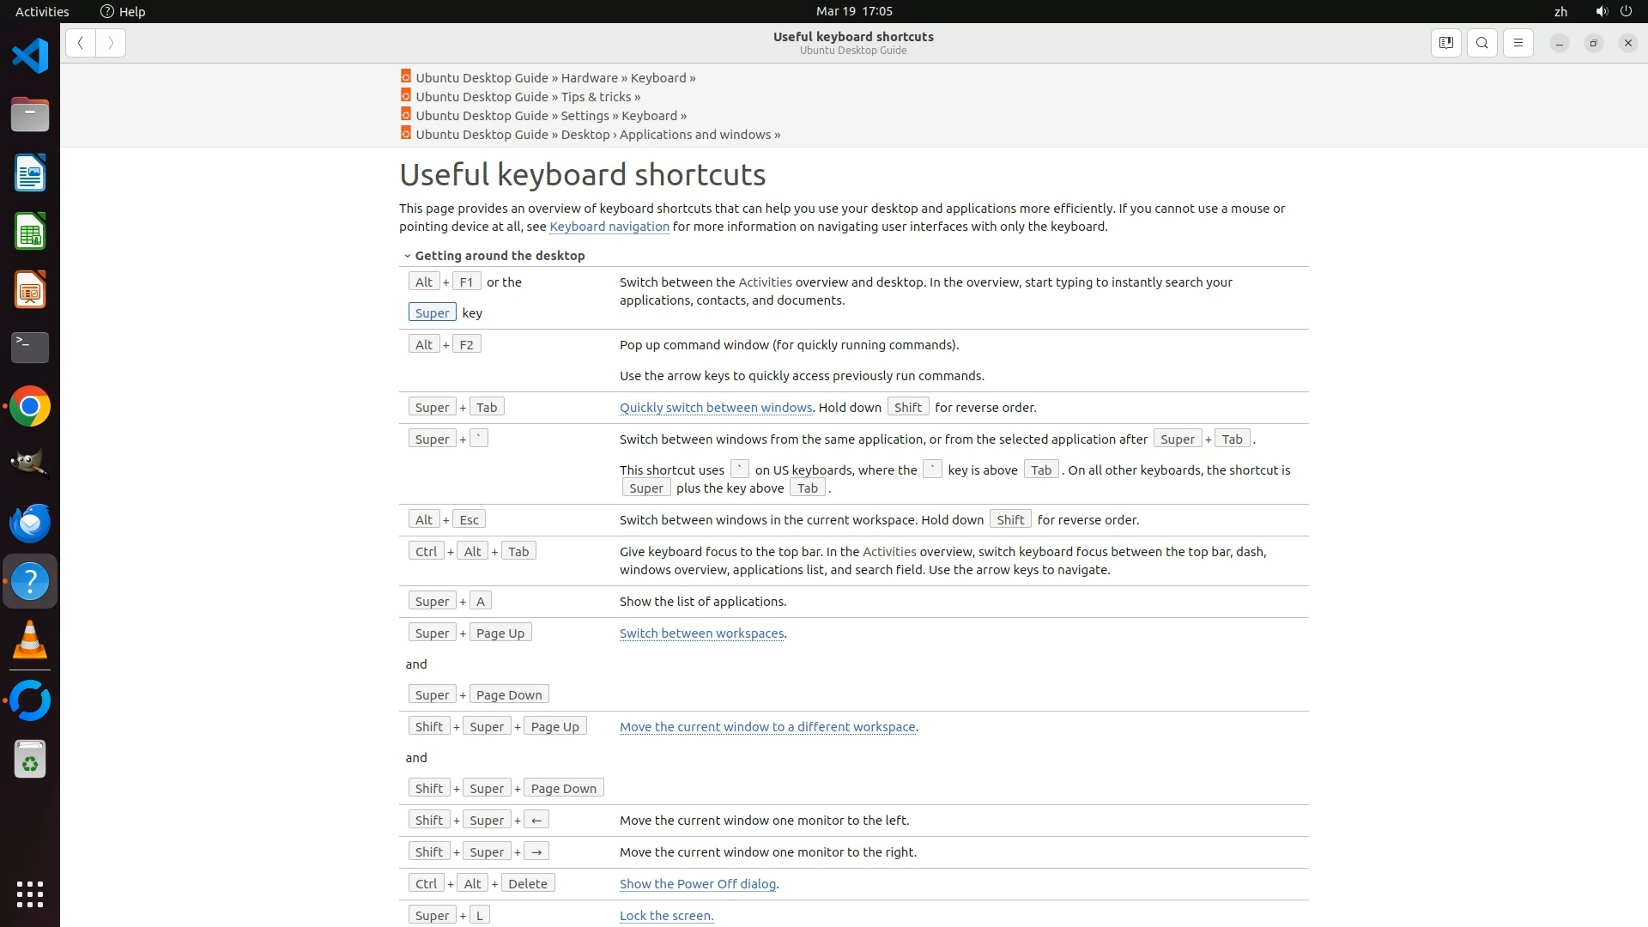Follow the Keyboard navigation link
The width and height of the screenshot is (1648, 927).
(609, 227)
